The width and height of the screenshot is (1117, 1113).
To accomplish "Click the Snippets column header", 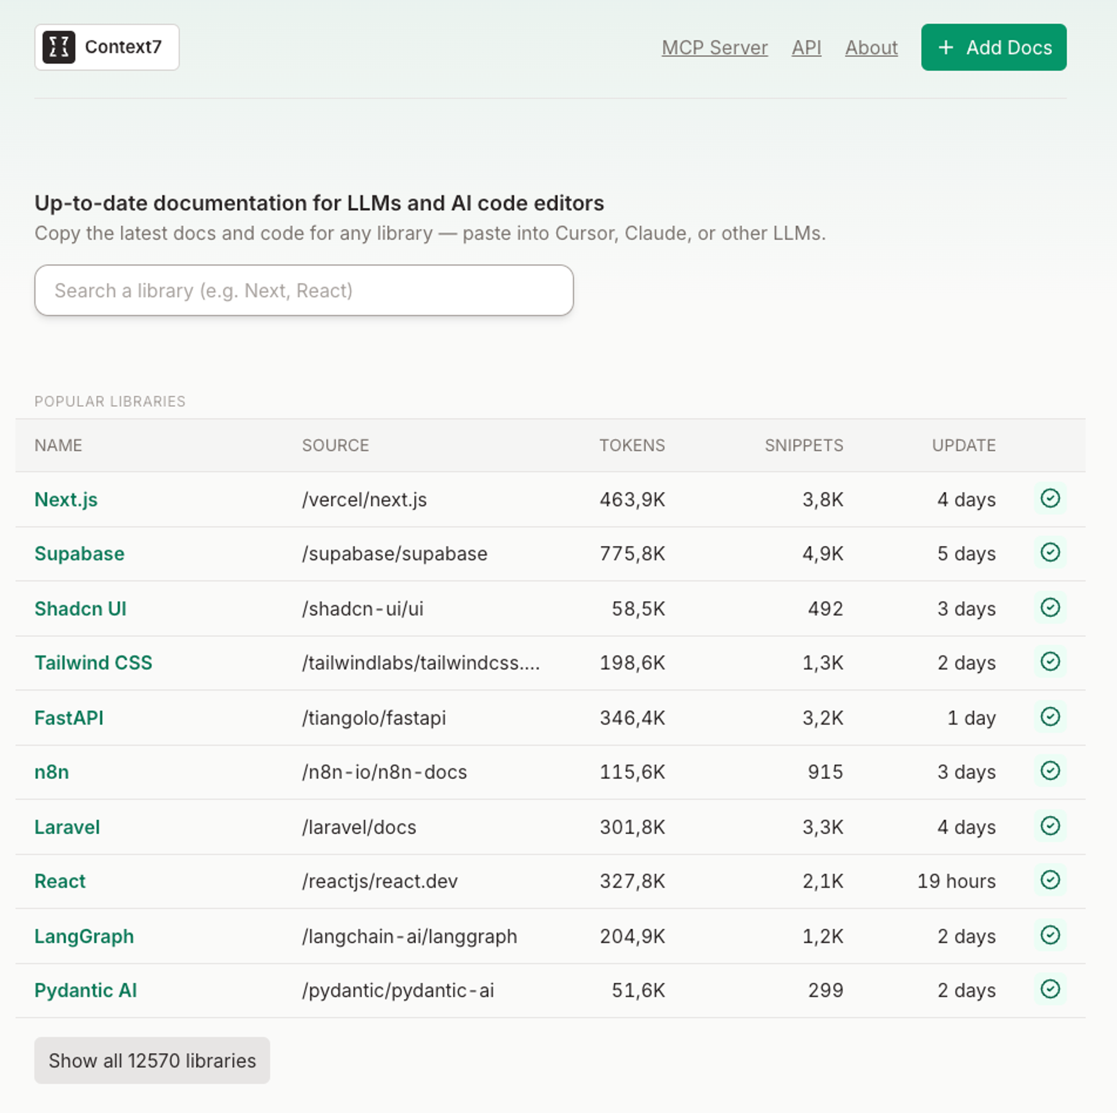I will (x=803, y=445).
